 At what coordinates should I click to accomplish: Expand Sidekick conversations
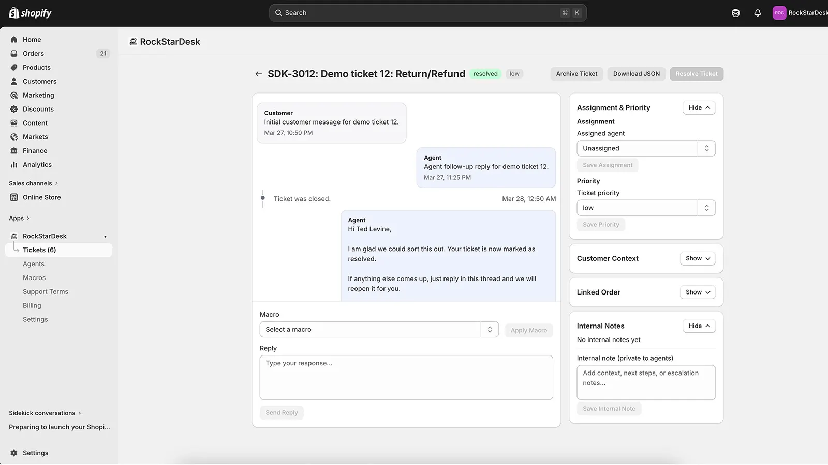(45, 413)
